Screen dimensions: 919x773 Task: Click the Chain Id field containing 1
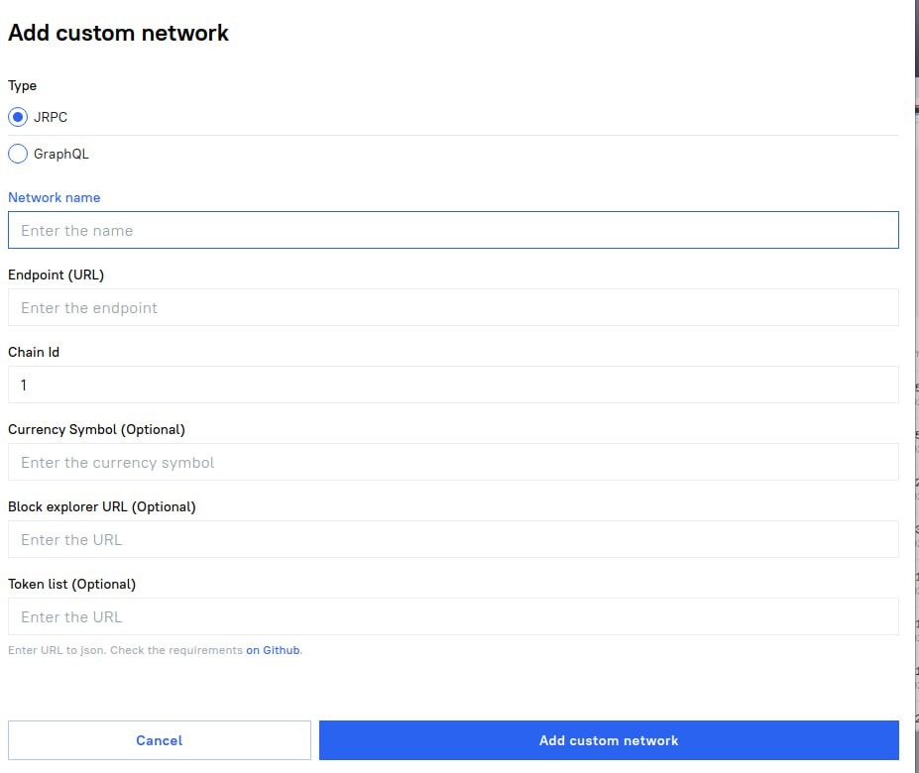[453, 385]
